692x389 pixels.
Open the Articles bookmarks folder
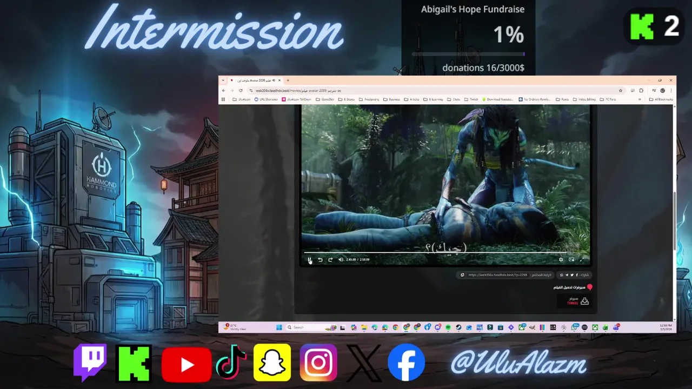[x=412, y=99]
